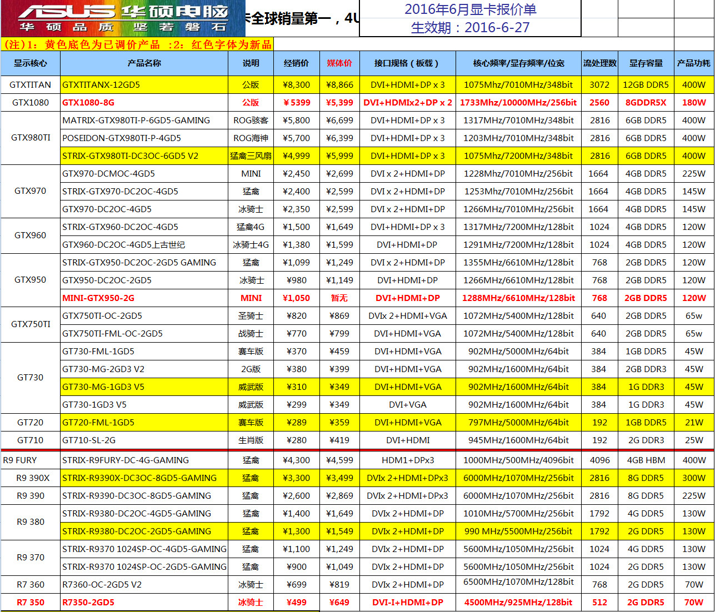
Task: Click product 'GT710-SL-2G'
Action: click(144, 440)
